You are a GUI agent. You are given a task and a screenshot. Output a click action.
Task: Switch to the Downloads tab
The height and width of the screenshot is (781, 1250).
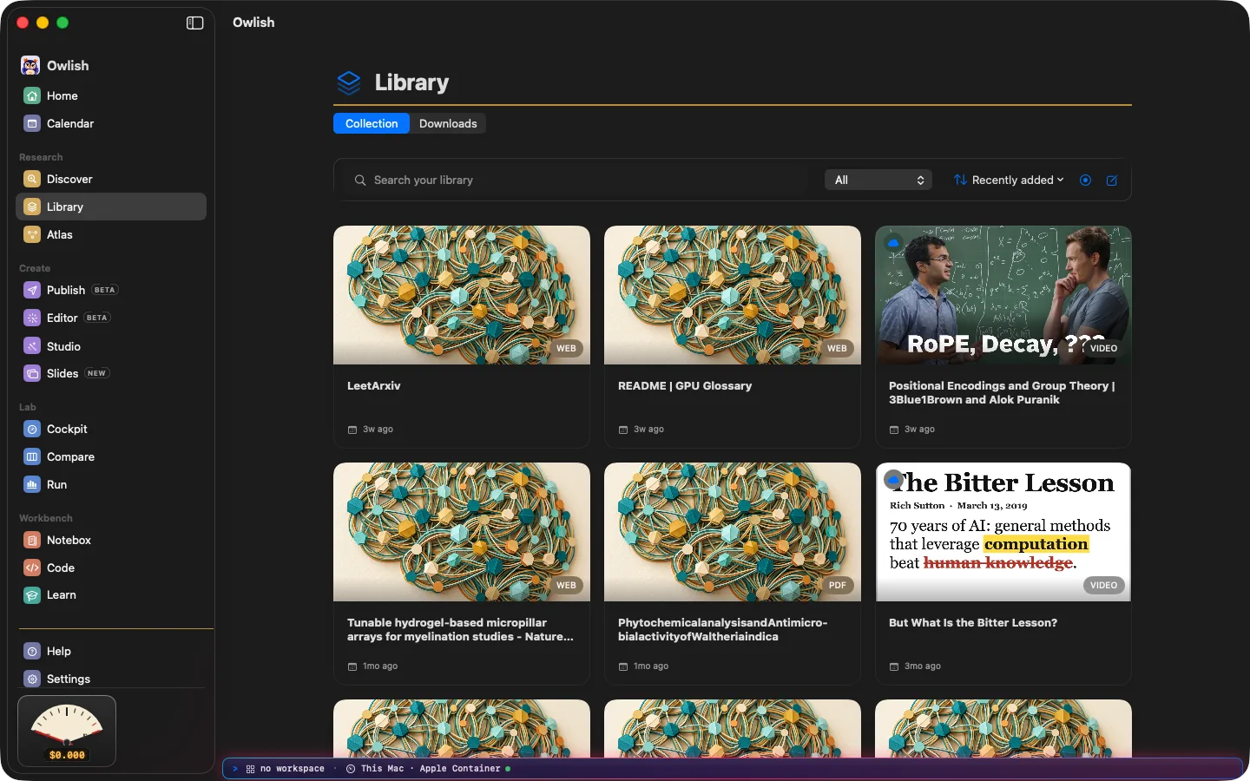coord(448,123)
